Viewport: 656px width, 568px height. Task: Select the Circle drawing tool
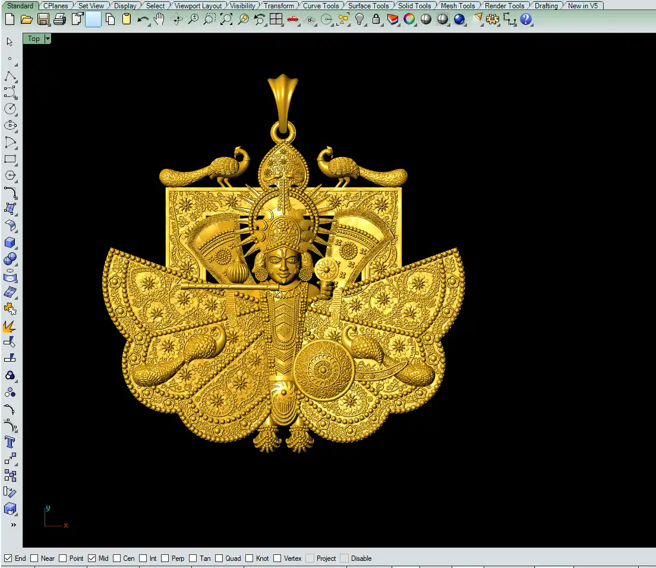click(x=10, y=109)
